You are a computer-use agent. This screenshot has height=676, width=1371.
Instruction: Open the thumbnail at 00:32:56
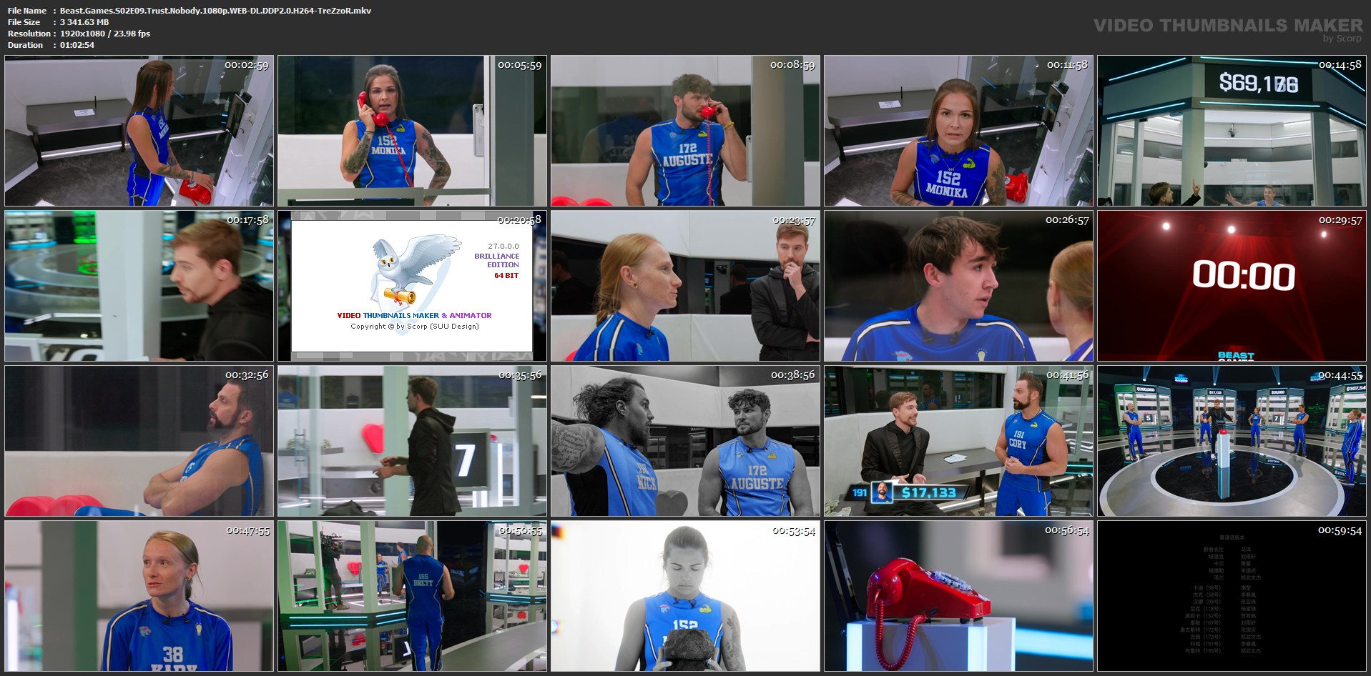pos(139,441)
